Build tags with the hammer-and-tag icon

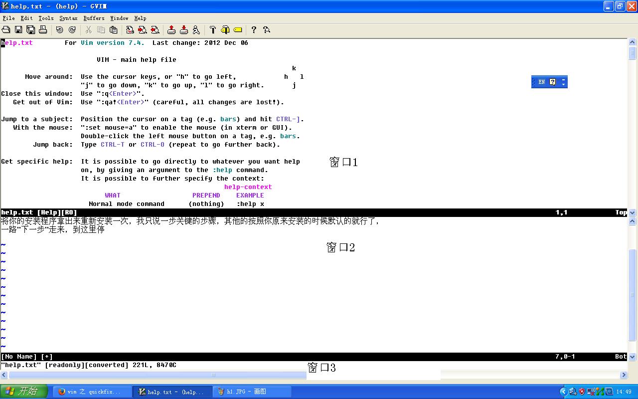coord(225,30)
